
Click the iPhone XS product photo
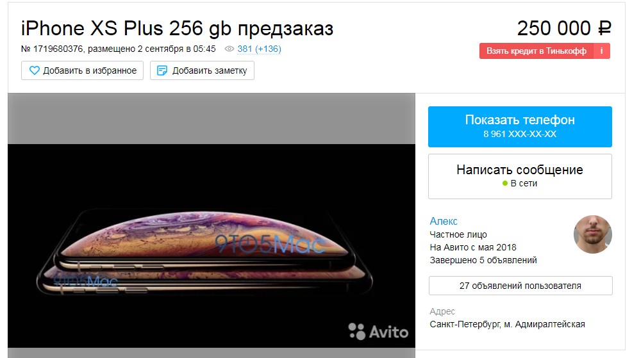[x=212, y=246]
